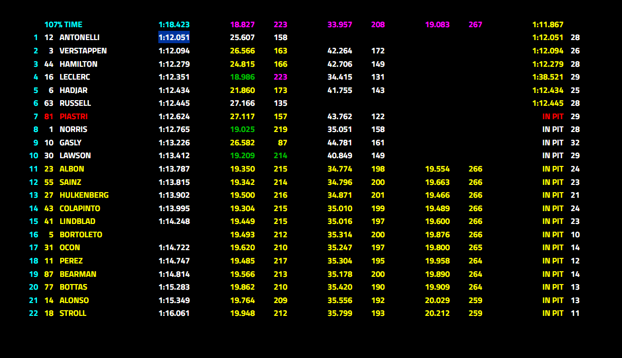622x358 pixels.
Task: Click Norris's IN PIT status
Action: 553,129
